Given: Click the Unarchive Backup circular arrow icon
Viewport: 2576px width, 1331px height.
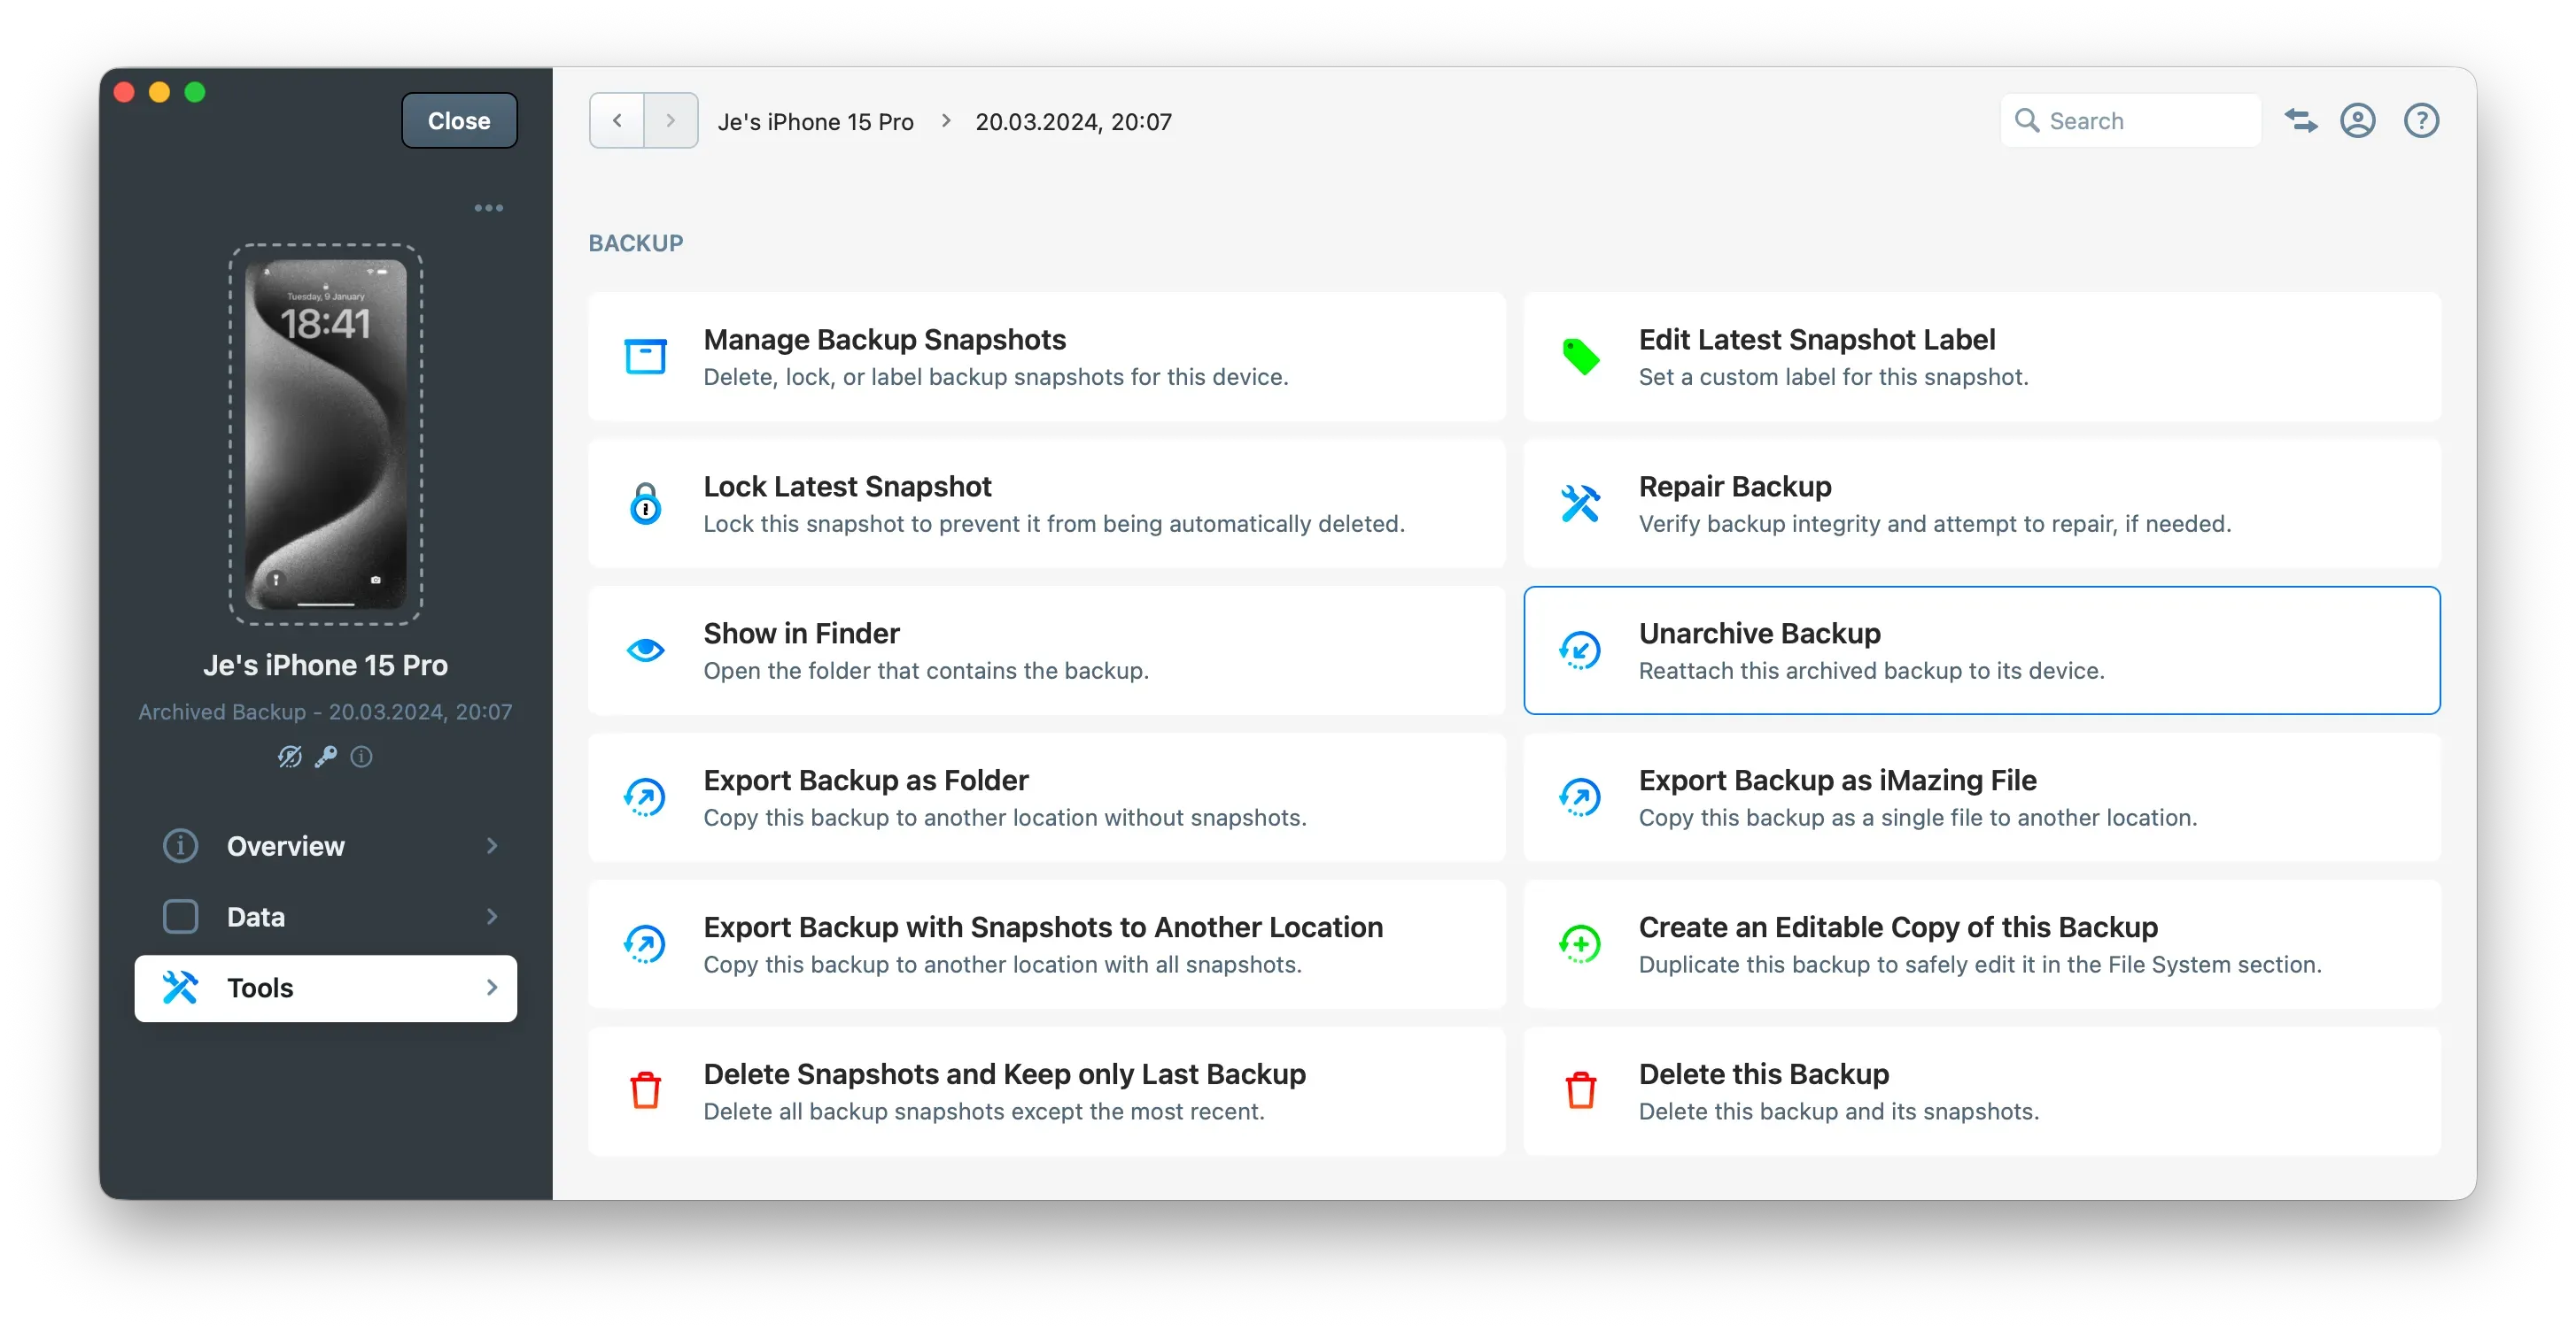Looking at the screenshot, I should 1580,650.
